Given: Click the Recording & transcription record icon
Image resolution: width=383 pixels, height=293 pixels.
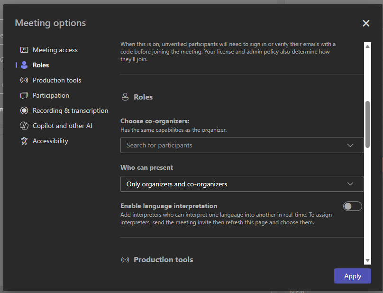Looking at the screenshot, I should 24,110.
